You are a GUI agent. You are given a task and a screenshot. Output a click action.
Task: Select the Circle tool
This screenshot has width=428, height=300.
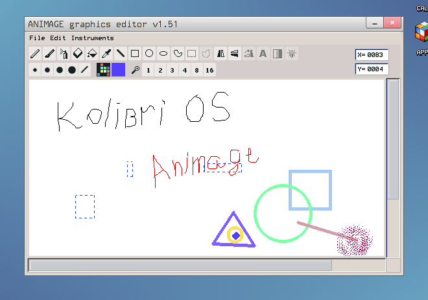point(149,53)
